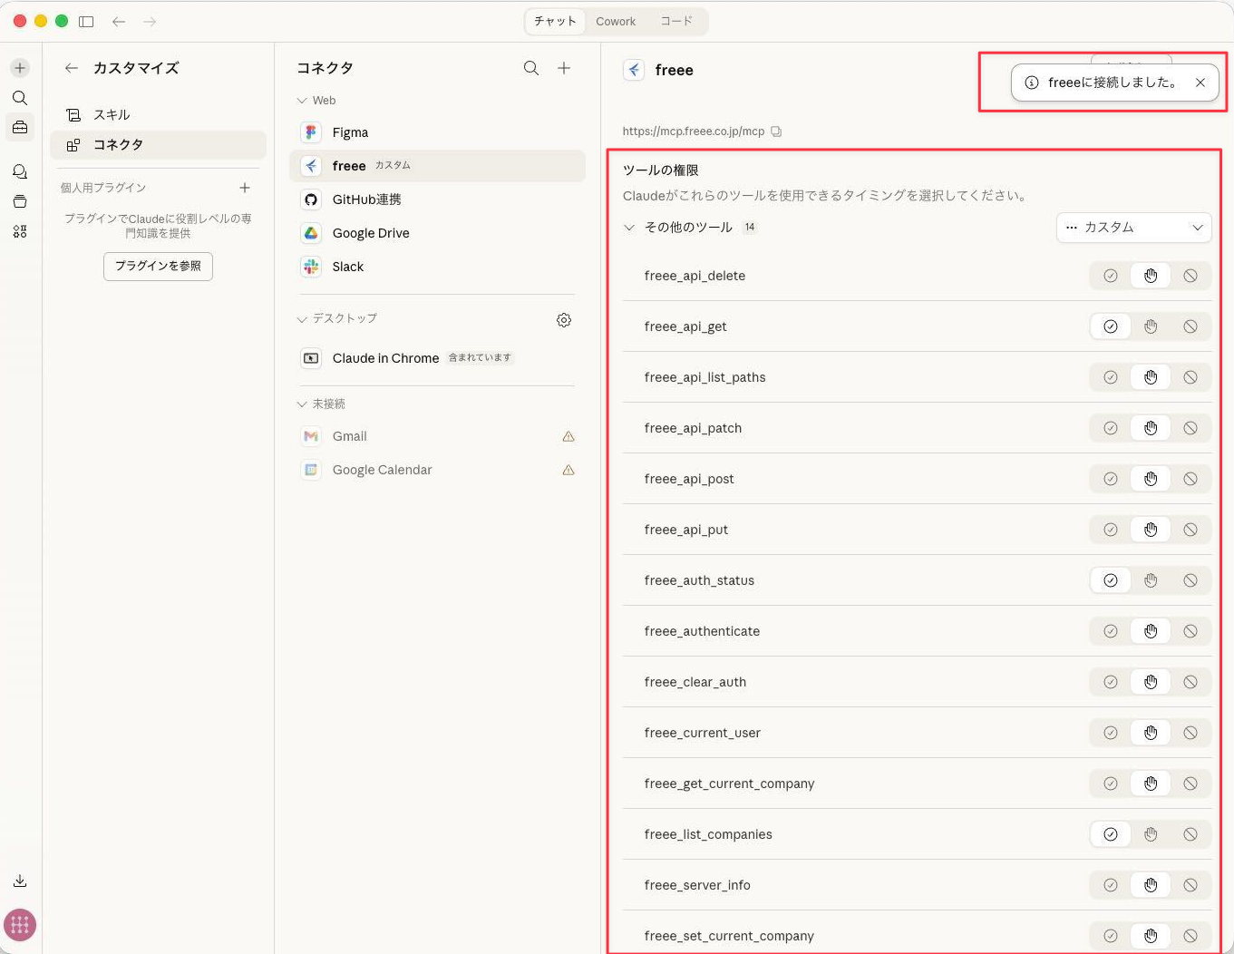Block the freee_clear_auth tool
Screen dimensions: 1234x954
click(1190, 682)
